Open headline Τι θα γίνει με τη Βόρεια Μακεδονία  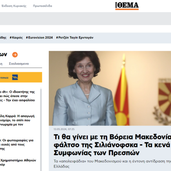pos(112,145)
